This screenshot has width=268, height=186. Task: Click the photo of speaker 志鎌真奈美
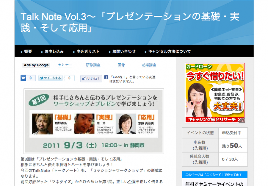click(126, 124)
